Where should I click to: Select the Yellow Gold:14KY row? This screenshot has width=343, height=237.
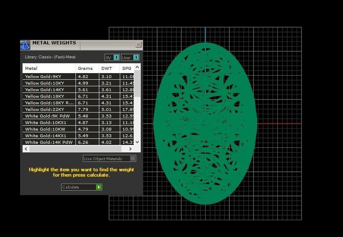click(78, 90)
